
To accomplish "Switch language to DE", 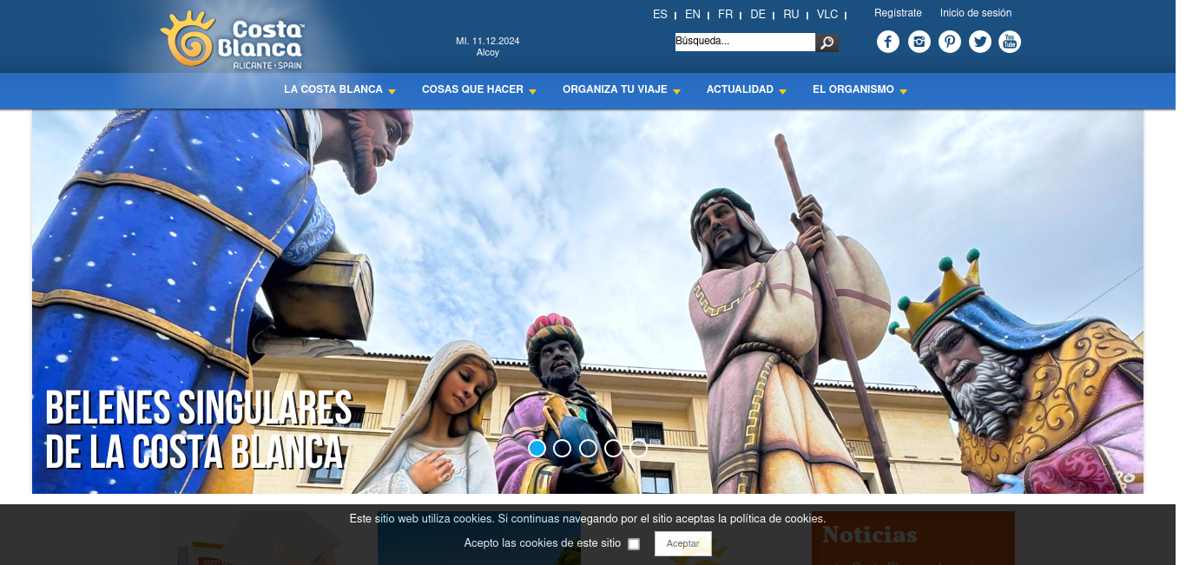I will pos(758,14).
